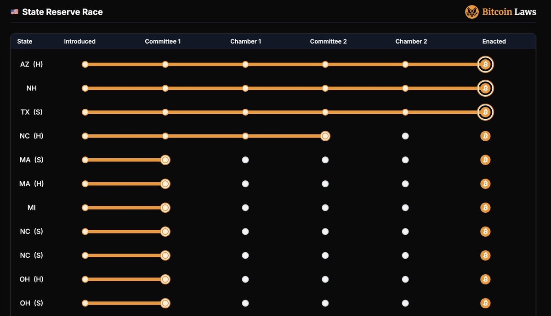The image size is (551, 316).
Task: Click the Chamber 2 white dot in MI row
Action: click(x=405, y=208)
